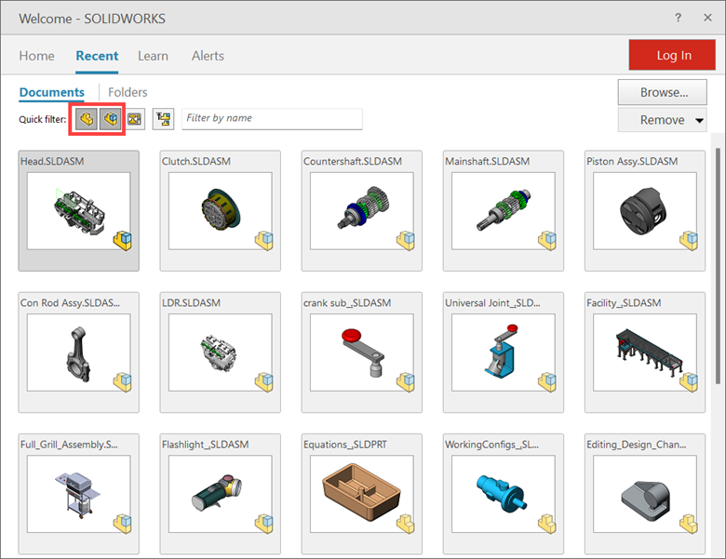Click assembly type icon on Facility_.SLDASM

click(x=689, y=382)
